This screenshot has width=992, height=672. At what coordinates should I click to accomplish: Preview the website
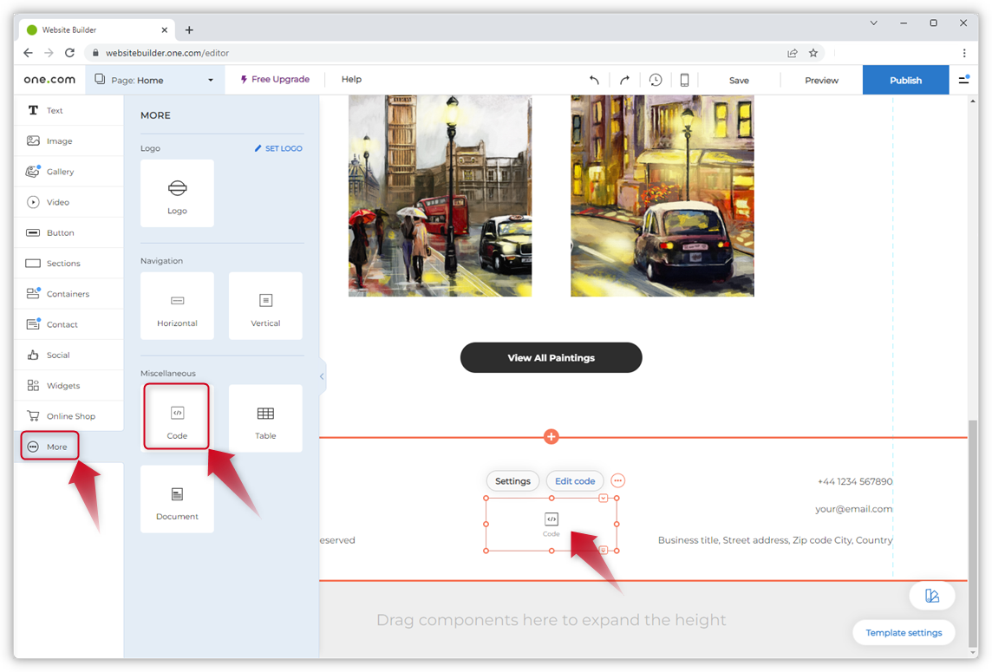(822, 81)
